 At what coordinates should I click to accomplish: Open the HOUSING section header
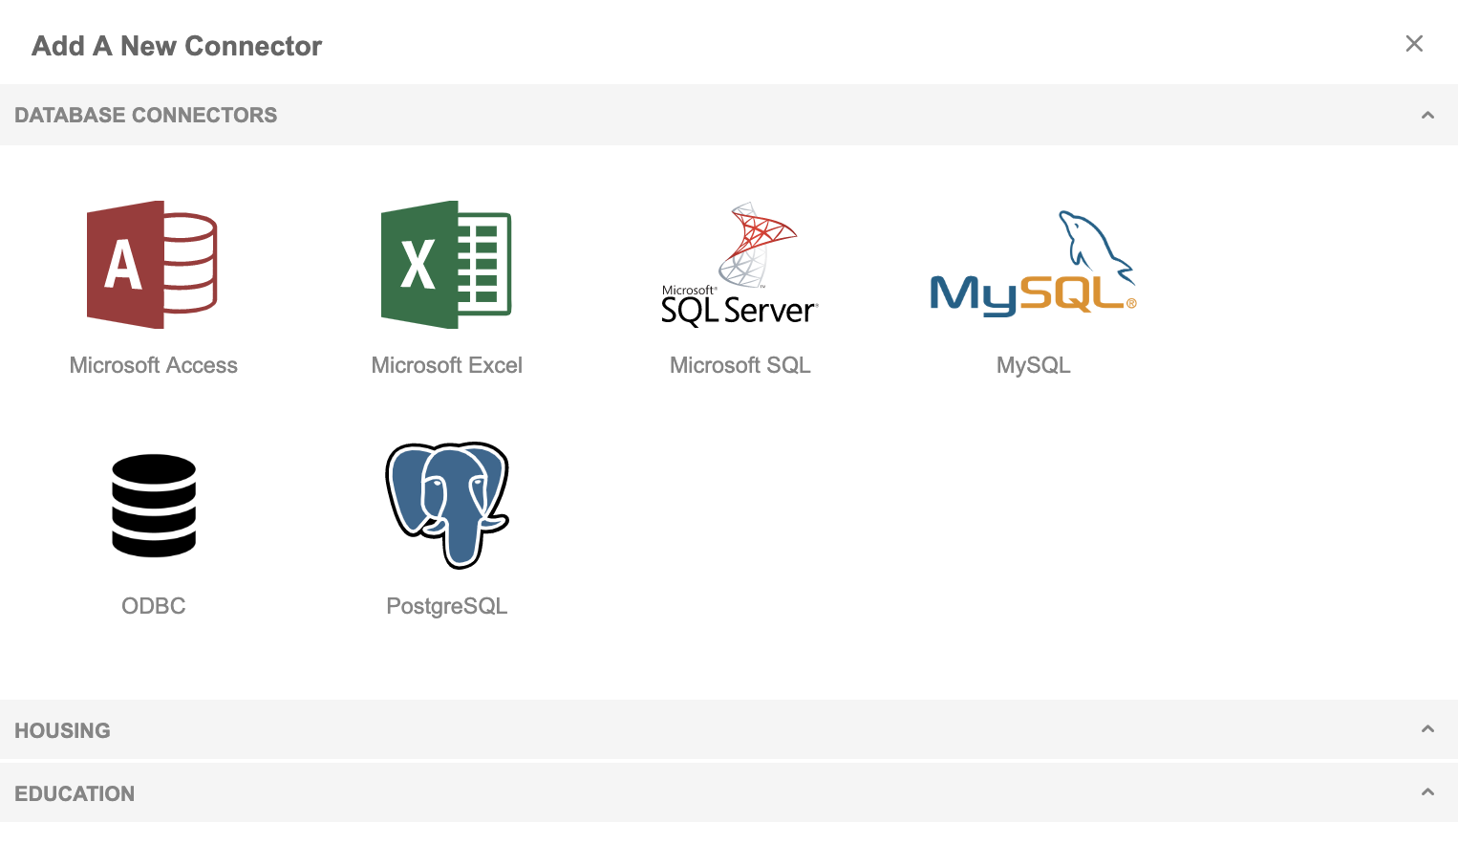pos(729,730)
